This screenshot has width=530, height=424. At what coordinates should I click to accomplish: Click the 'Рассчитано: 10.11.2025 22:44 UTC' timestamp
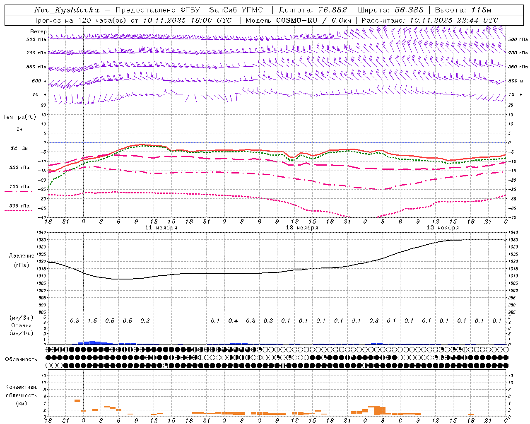click(x=430, y=20)
